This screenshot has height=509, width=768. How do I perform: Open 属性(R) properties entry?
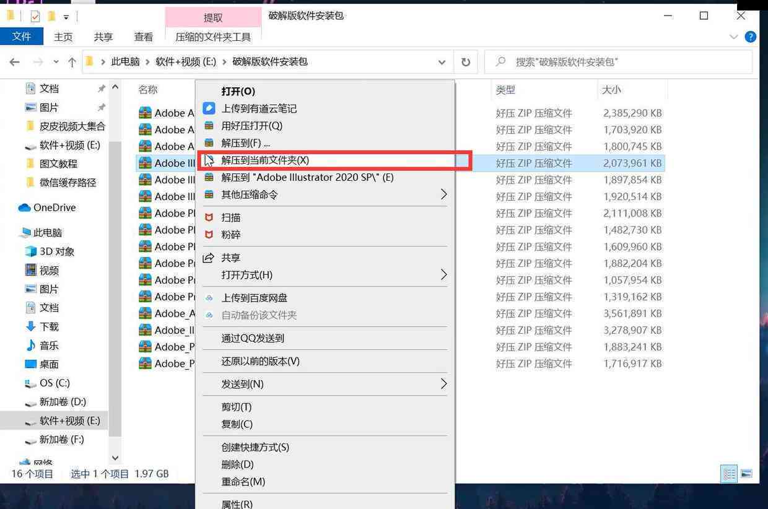click(x=237, y=504)
